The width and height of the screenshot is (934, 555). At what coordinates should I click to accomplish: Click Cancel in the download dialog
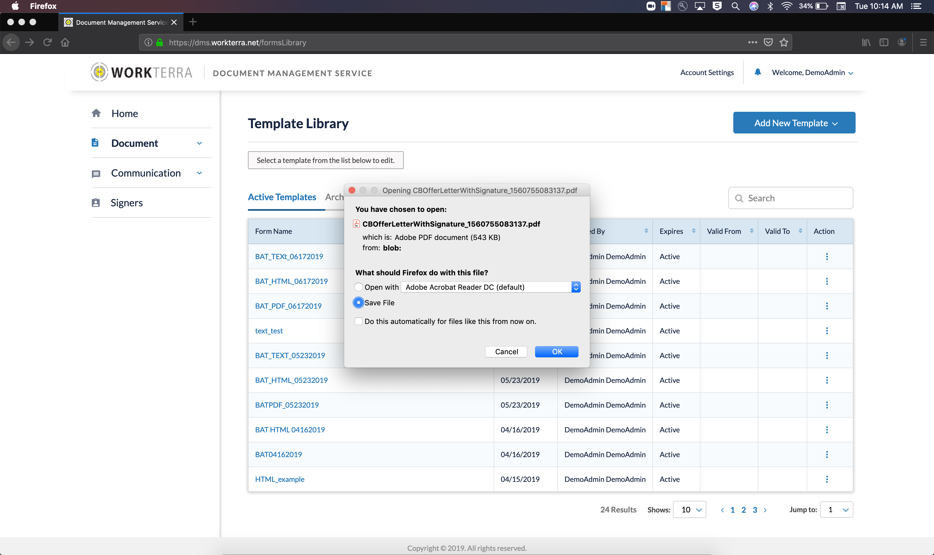pos(506,351)
